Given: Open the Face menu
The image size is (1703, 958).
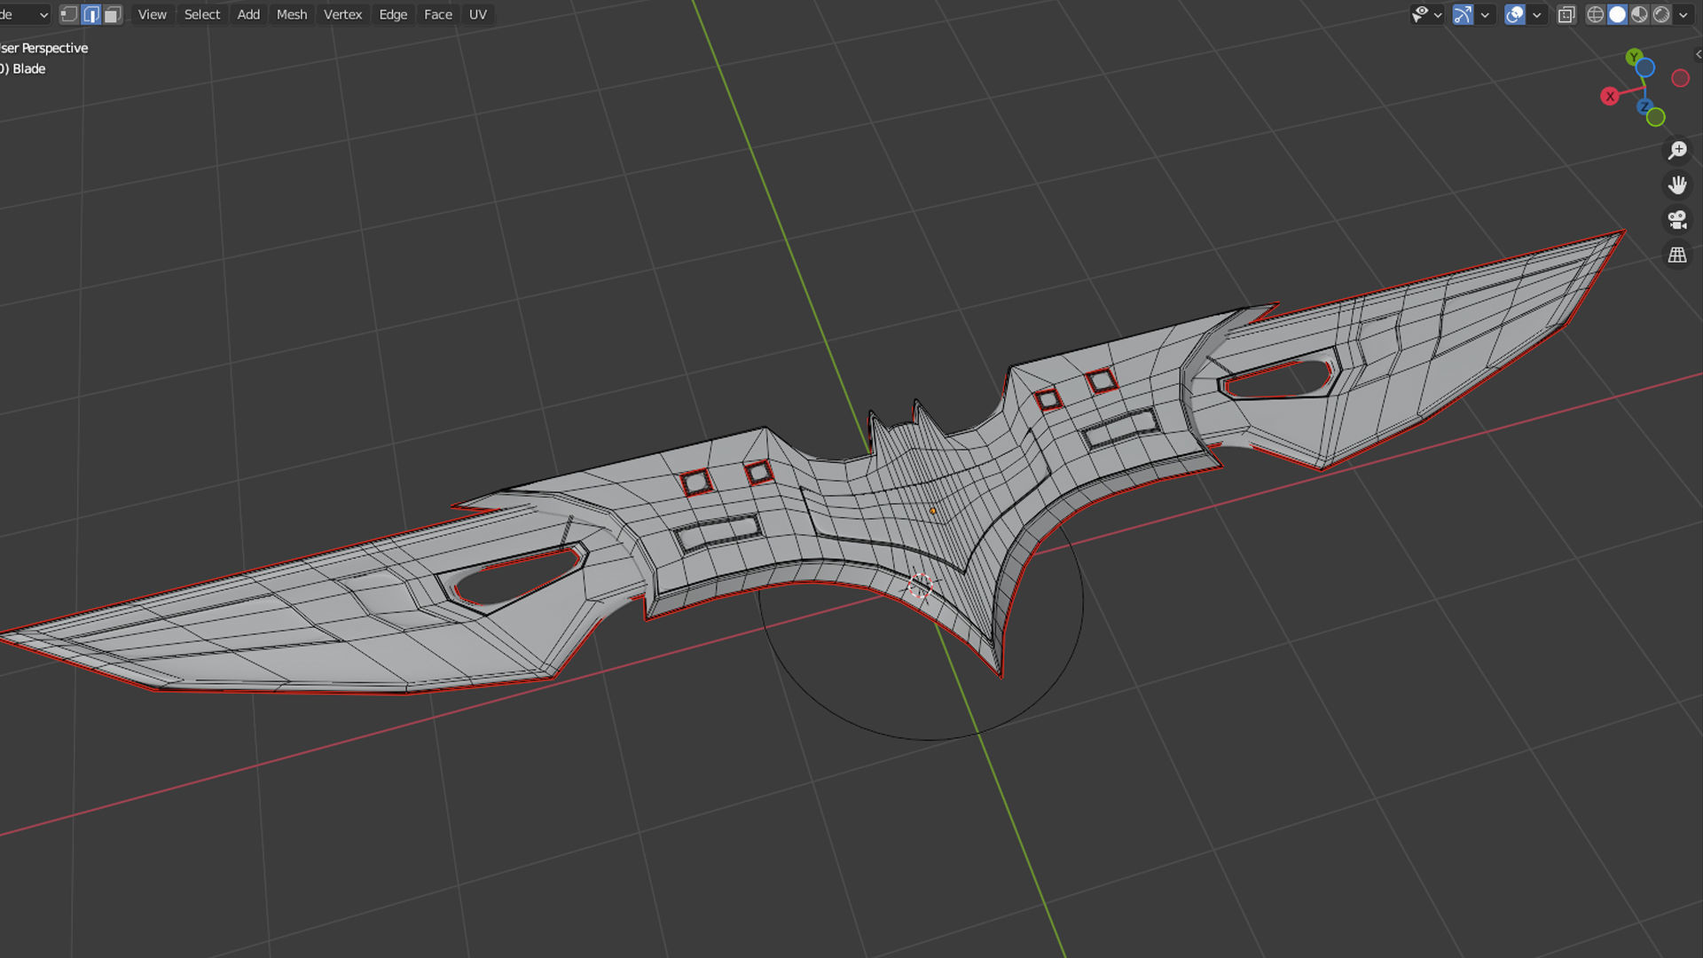Looking at the screenshot, I should [438, 14].
